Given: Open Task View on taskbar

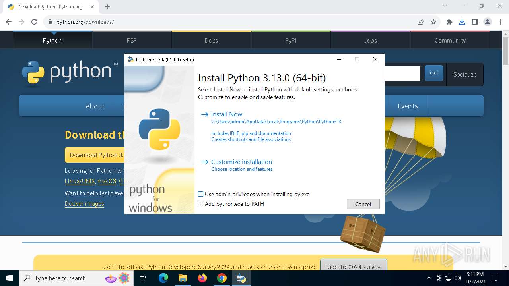Looking at the screenshot, I should [144, 278].
